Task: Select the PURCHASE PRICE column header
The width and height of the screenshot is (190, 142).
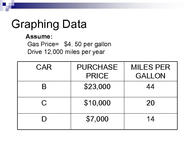Action: tap(97, 72)
